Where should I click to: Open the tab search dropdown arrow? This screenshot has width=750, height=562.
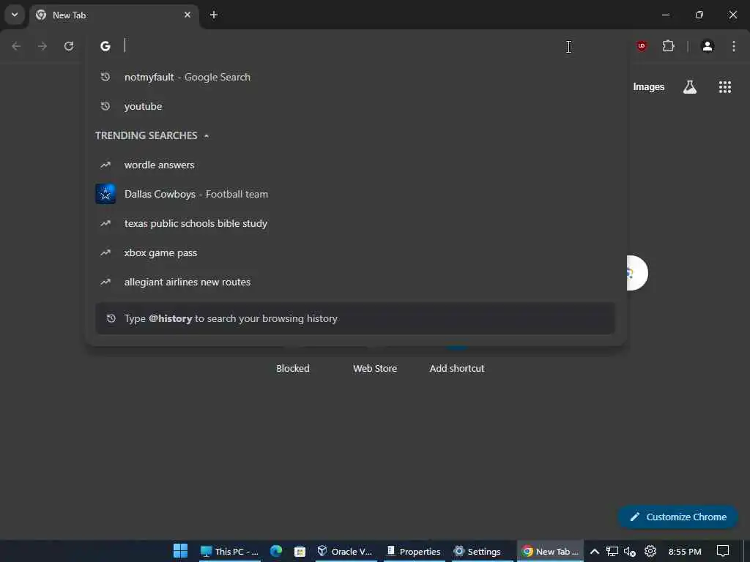[15, 15]
